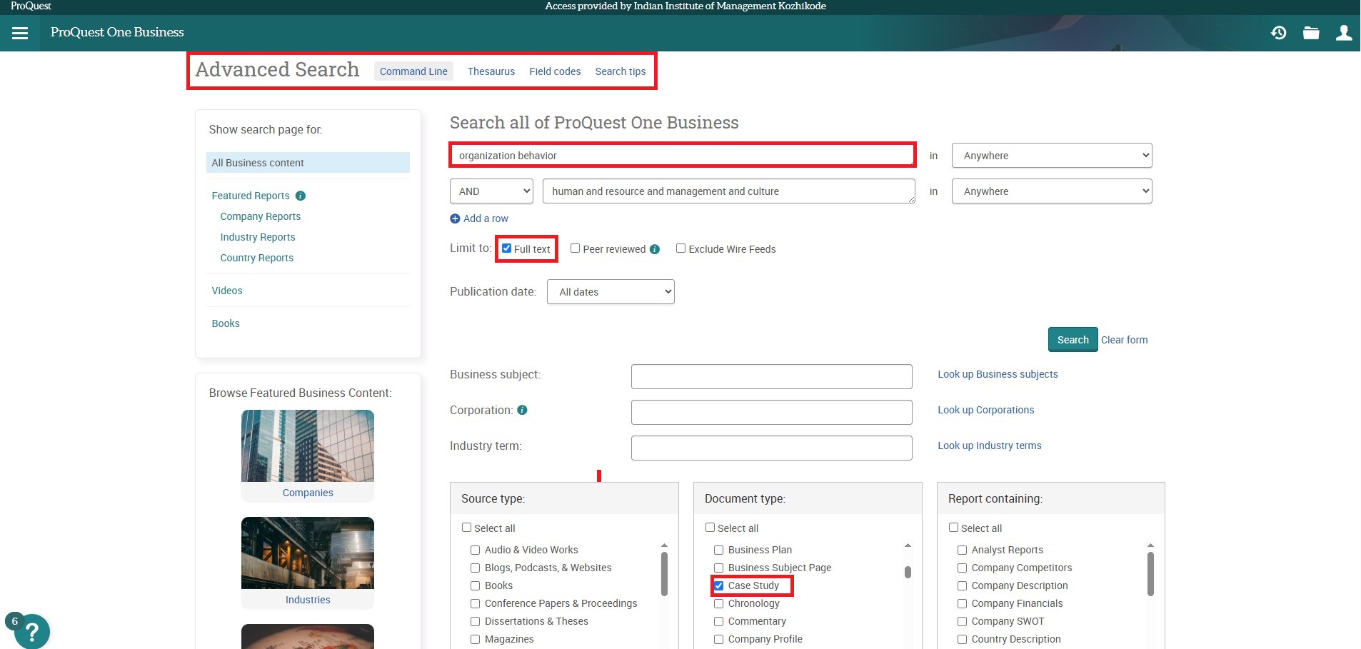Enable the Exclude Wire Feeds checkbox
Image resolution: width=1361 pixels, height=649 pixels.
point(680,248)
